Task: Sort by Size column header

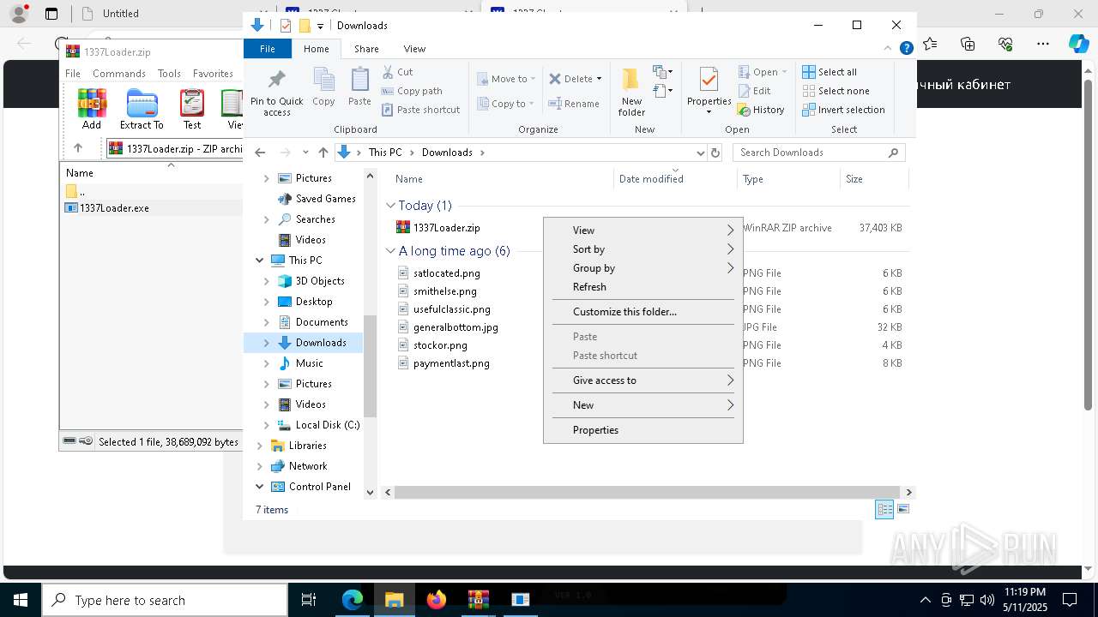Action: [873, 179]
